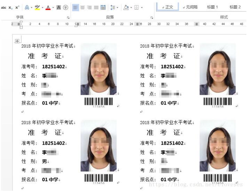
Task: Apply yellow text highlight color
Action: [x=37, y=7]
